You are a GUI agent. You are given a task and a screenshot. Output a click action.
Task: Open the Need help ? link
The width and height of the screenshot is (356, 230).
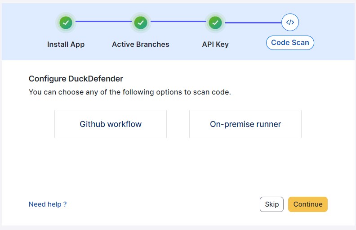(48, 204)
